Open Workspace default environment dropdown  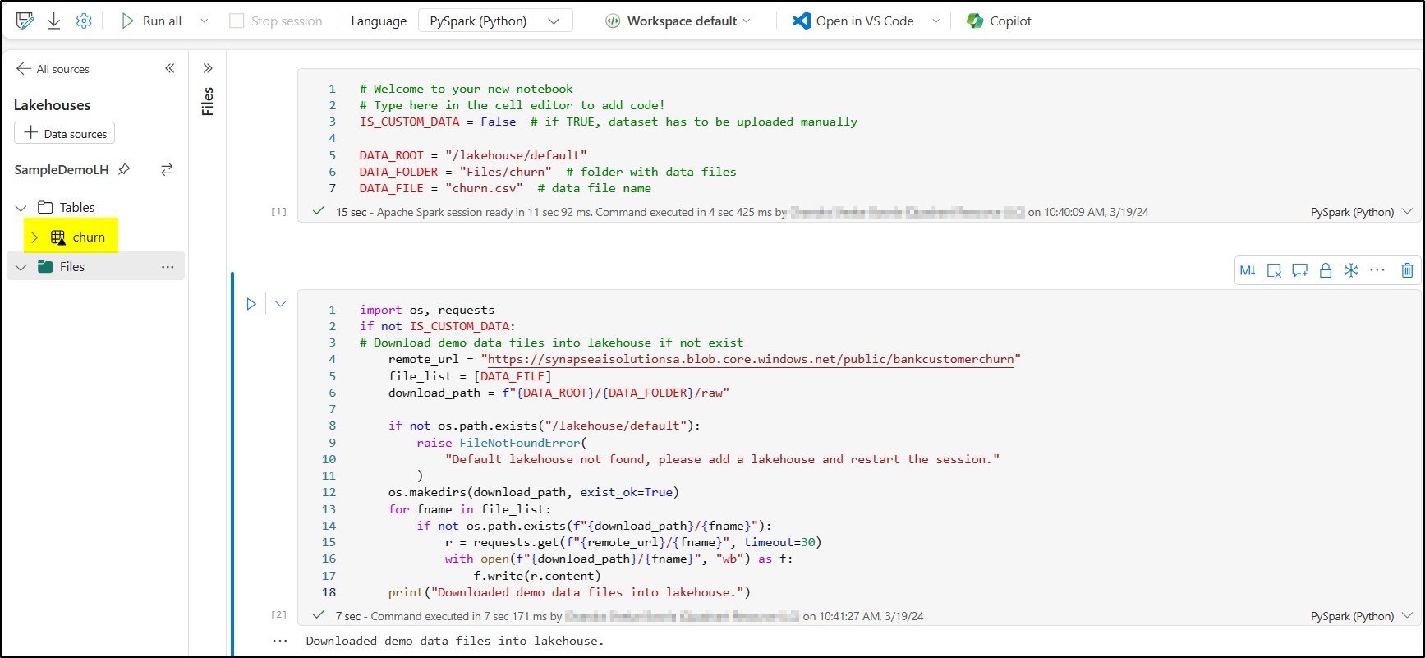pos(678,21)
